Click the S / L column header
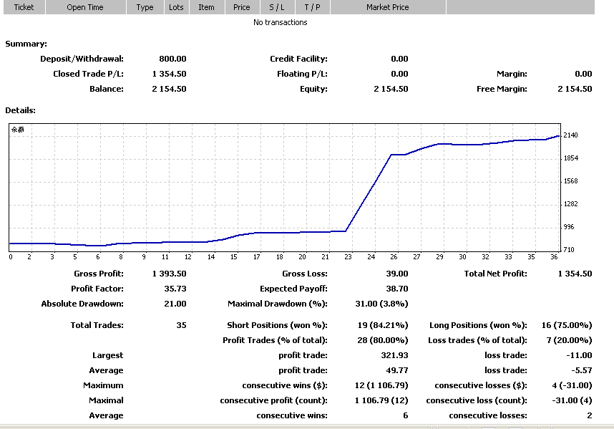This screenshot has width=614, height=429. (276, 7)
